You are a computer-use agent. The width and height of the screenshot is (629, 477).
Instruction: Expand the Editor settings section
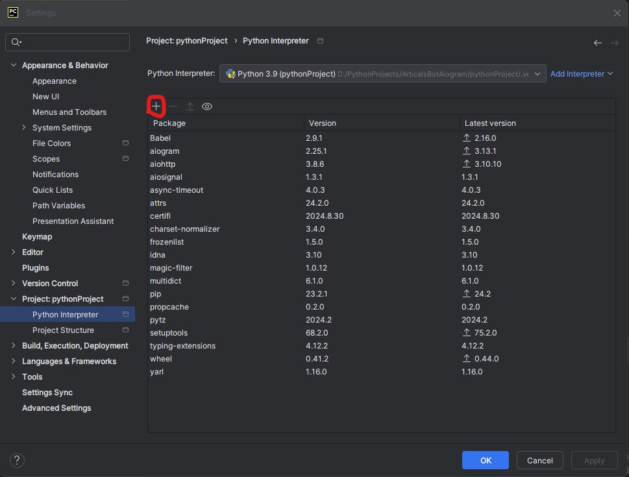(14, 252)
